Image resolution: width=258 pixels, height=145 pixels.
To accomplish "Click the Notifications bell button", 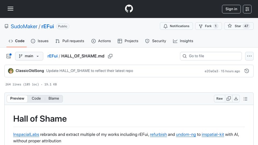I will click(x=176, y=26).
